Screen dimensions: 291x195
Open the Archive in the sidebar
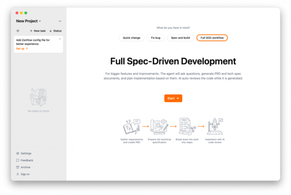(23, 167)
